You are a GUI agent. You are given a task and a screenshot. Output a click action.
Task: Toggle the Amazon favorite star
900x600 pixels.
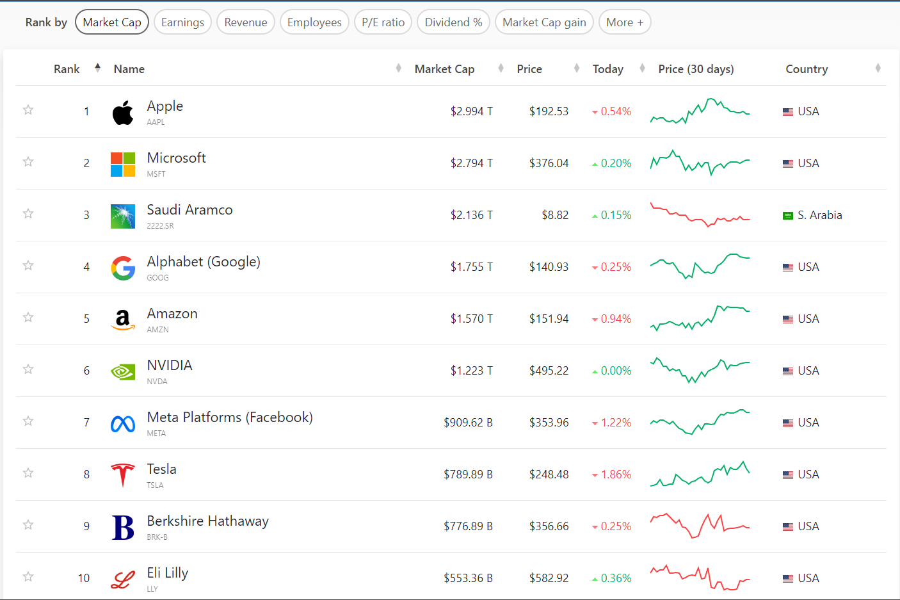(28, 318)
